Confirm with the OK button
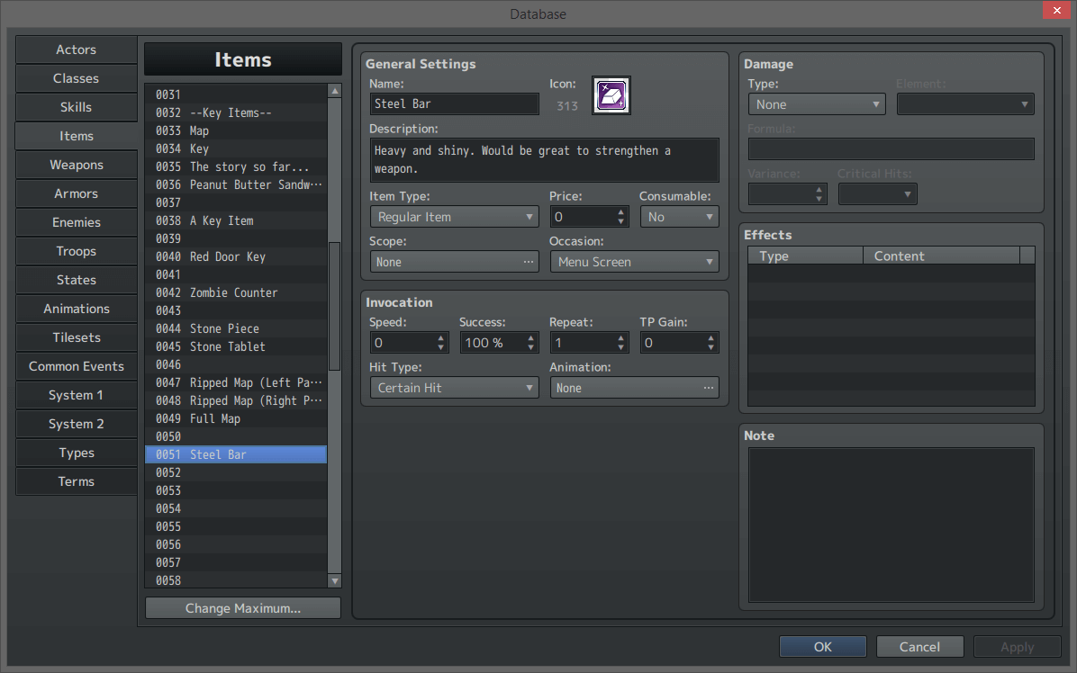 coord(823,647)
